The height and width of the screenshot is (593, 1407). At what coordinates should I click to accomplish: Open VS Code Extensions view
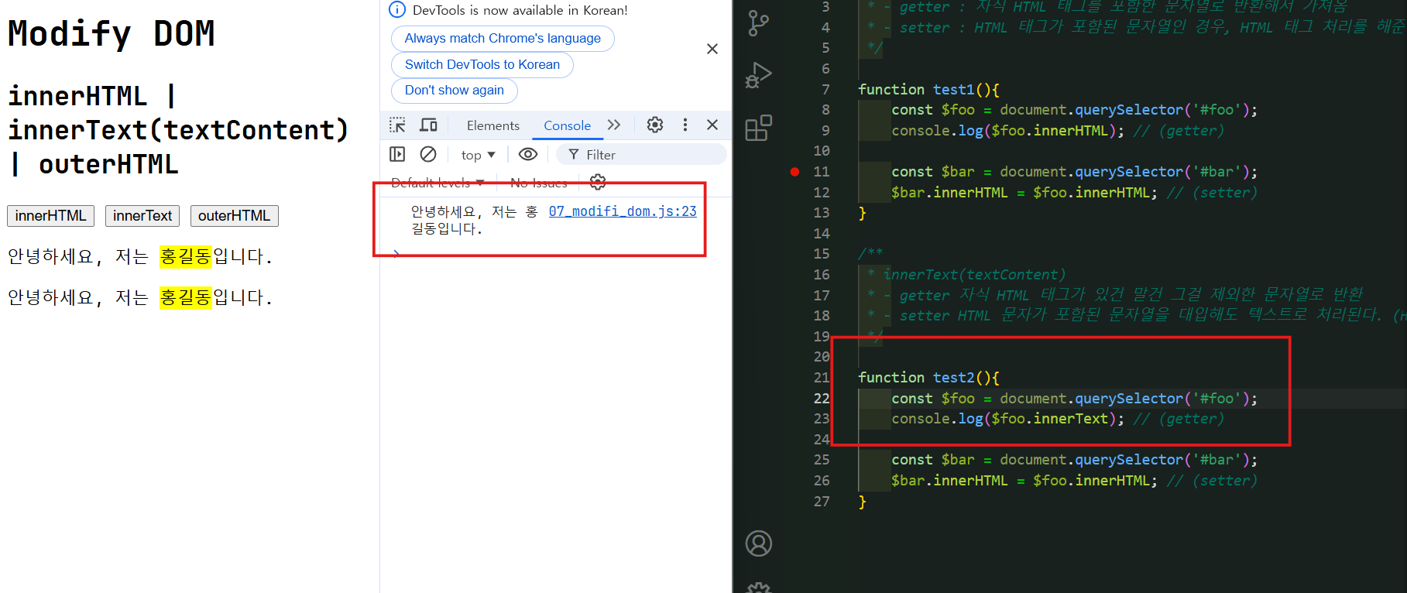pyautogui.click(x=759, y=127)
